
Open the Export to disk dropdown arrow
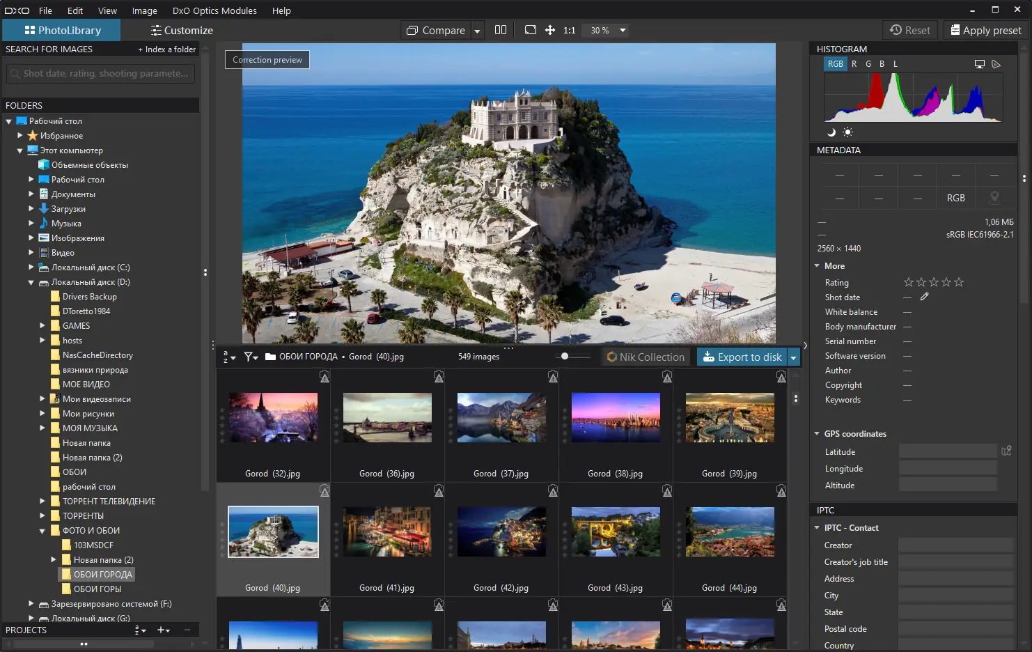793,357
